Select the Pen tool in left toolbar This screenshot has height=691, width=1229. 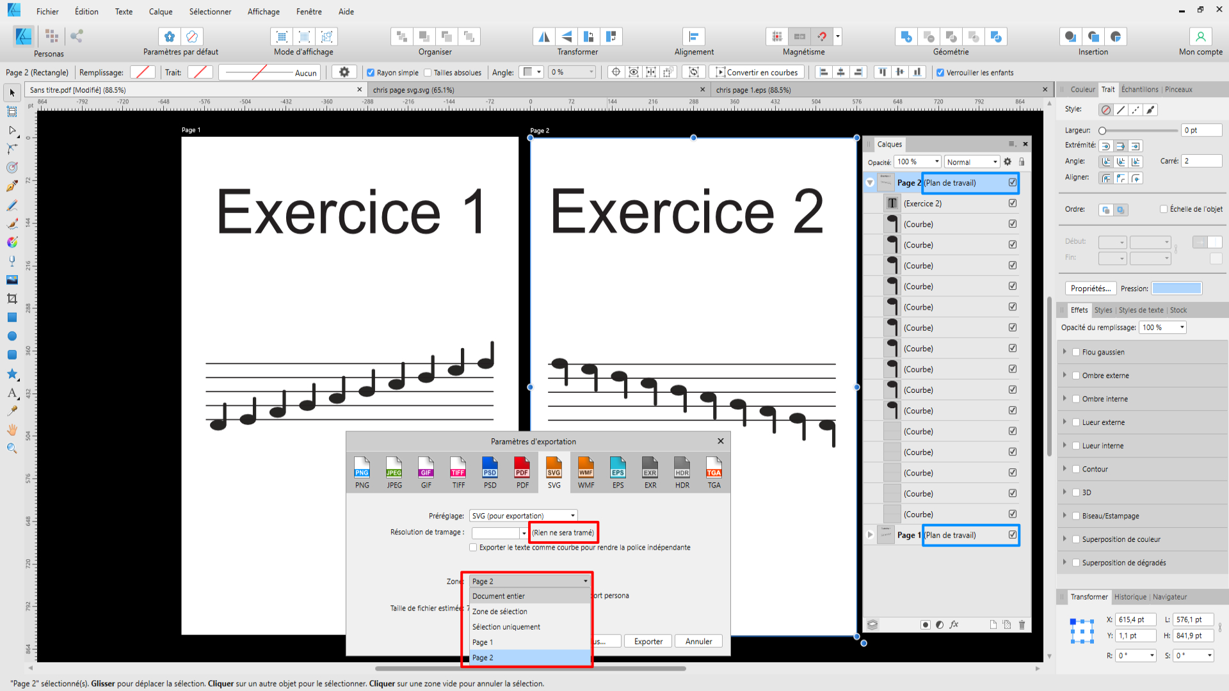(12, 187)
